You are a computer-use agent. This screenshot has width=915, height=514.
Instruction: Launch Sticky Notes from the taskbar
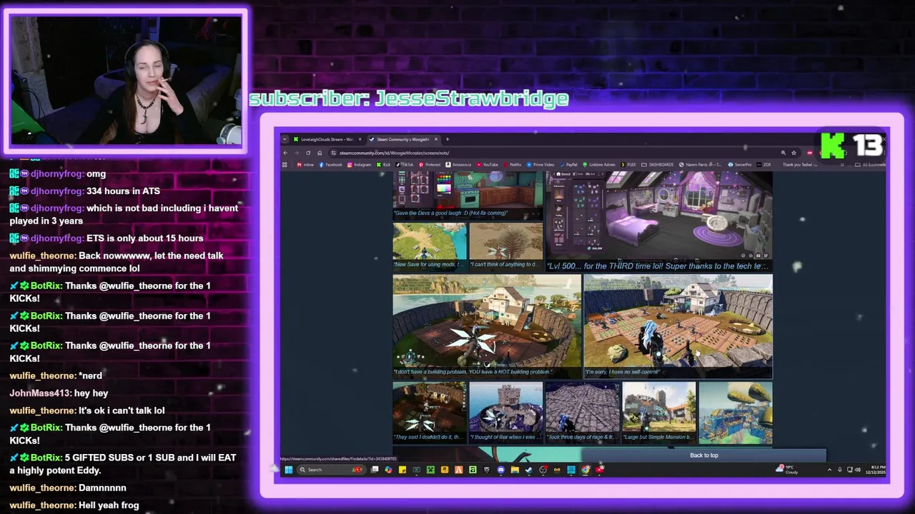click(402, 470)
